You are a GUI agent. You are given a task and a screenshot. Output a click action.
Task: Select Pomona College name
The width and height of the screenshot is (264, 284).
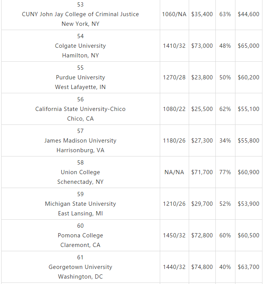tap(80, 235)
